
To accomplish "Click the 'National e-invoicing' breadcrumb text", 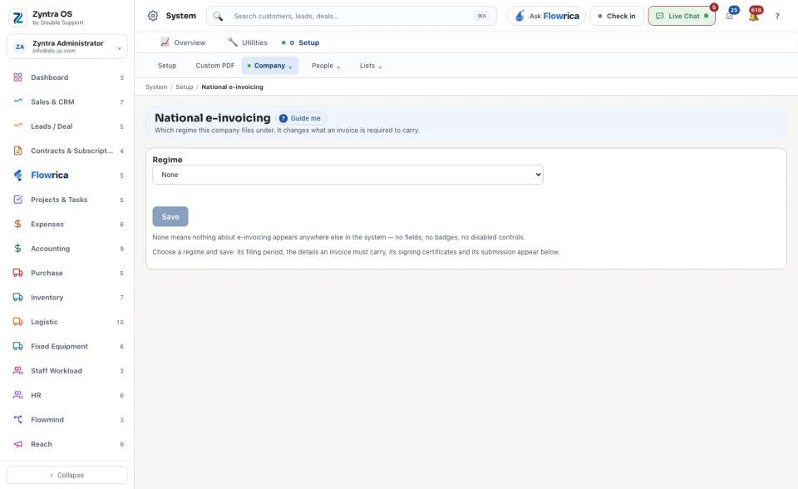I will tap(232, 87).
